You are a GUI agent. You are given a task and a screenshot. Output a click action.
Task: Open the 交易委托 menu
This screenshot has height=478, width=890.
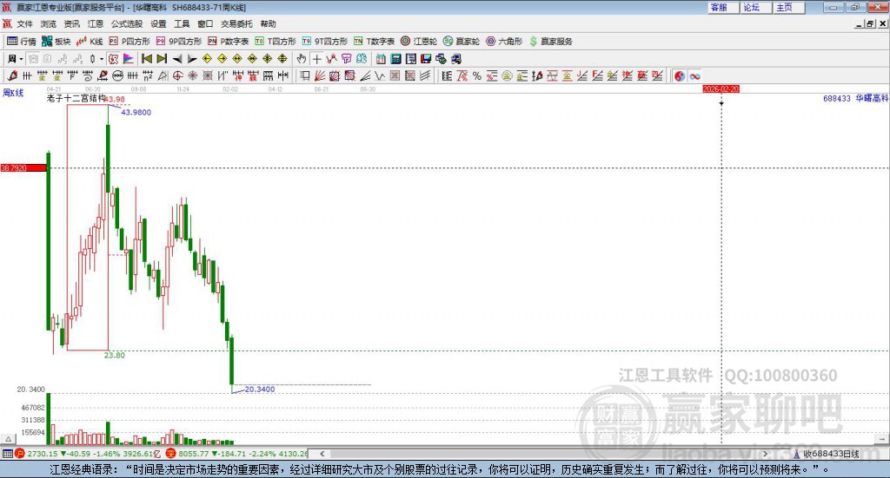tap(236, 23)
